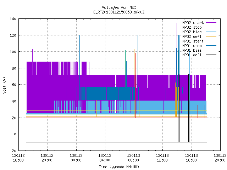Click the Time (yymmdd HH:MM) axis label
The image size is (227, 170).
click(119, 167)
